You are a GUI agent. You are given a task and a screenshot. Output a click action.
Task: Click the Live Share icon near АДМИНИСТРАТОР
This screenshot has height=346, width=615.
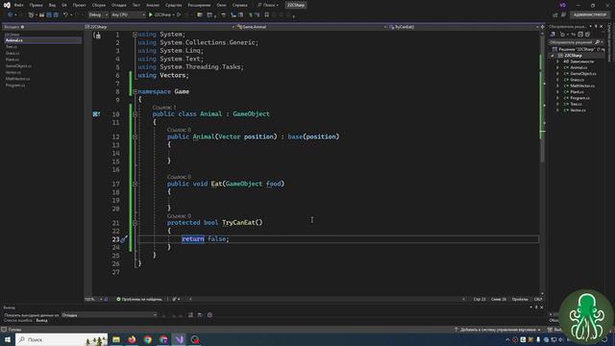(555, 15)
